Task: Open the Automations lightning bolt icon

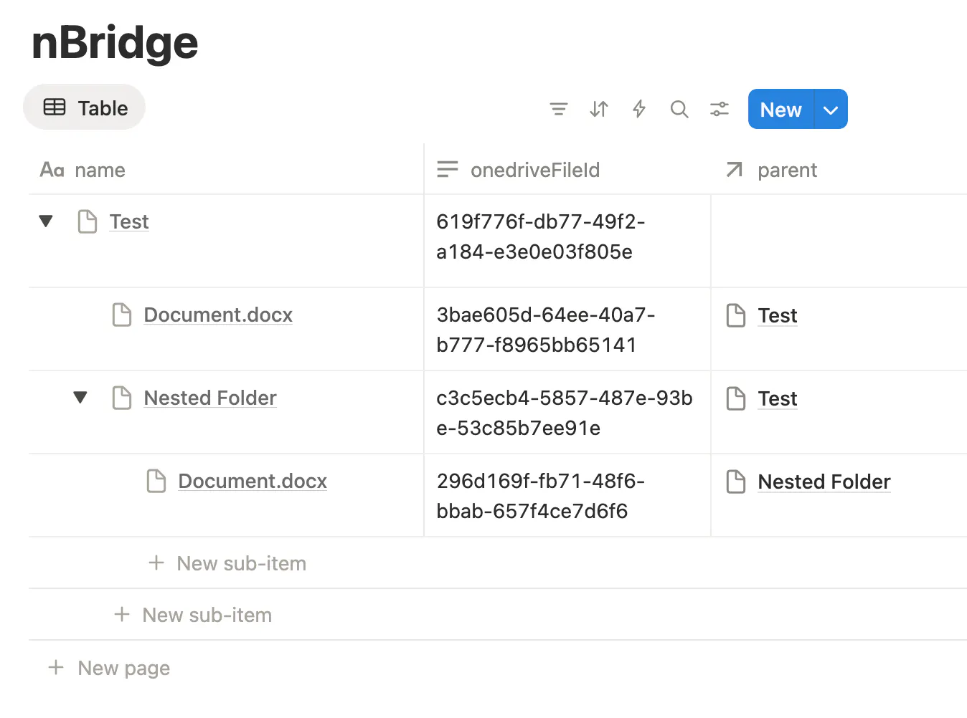Action: coord(639,109)
